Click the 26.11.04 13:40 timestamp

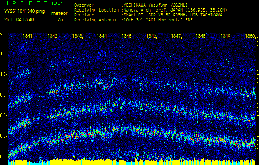coord(19,19)
